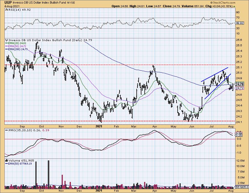Click the price panel title with Daily 24.79

[x=49, y=40]
